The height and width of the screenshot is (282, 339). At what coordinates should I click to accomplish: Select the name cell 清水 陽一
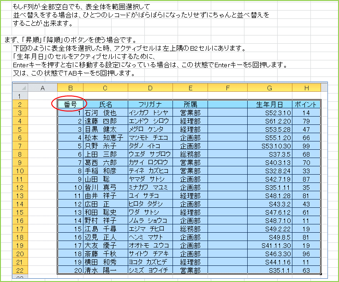[106, 270]
